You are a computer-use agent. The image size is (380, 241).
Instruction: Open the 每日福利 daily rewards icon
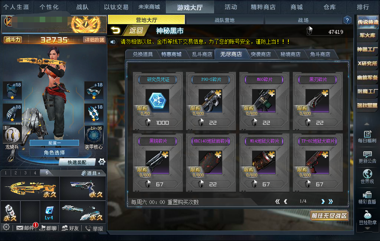(367, 136)
